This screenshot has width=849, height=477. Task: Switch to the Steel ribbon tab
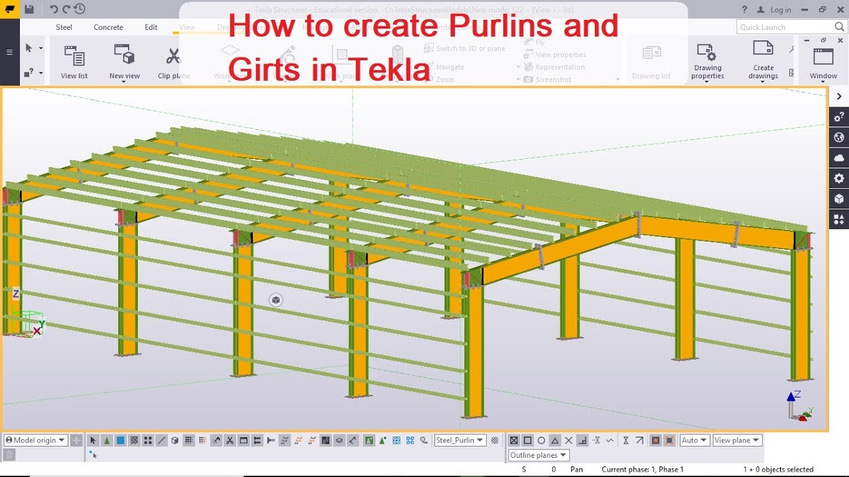pos(64,27)
